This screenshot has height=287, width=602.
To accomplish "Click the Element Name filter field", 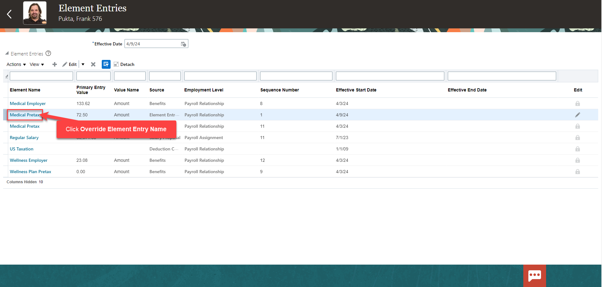I will point(41,76).
